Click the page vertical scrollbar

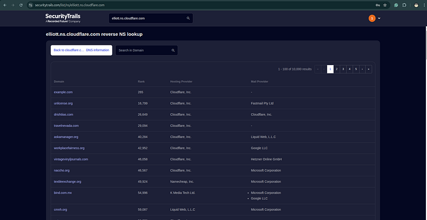click(425, 44)
